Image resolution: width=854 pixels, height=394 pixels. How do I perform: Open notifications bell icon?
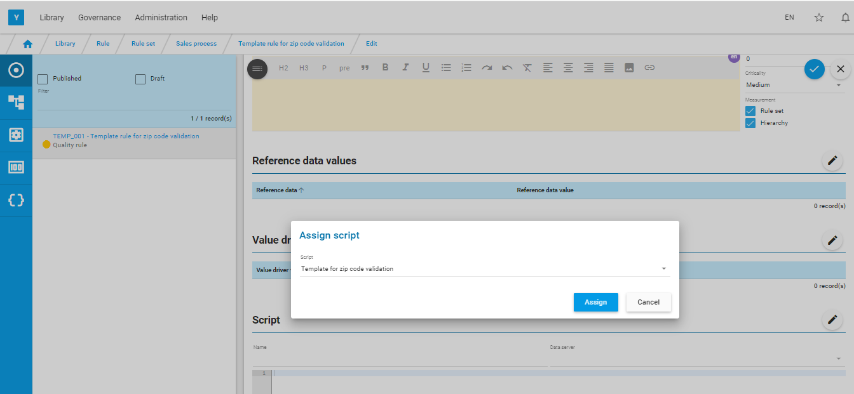[845, 18]
